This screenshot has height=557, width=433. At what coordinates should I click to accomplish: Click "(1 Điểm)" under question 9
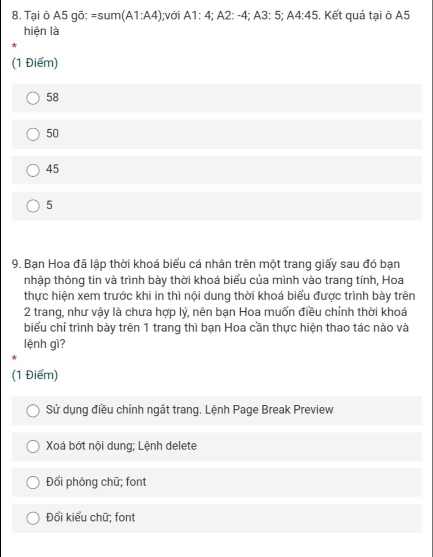click(35, 375)
